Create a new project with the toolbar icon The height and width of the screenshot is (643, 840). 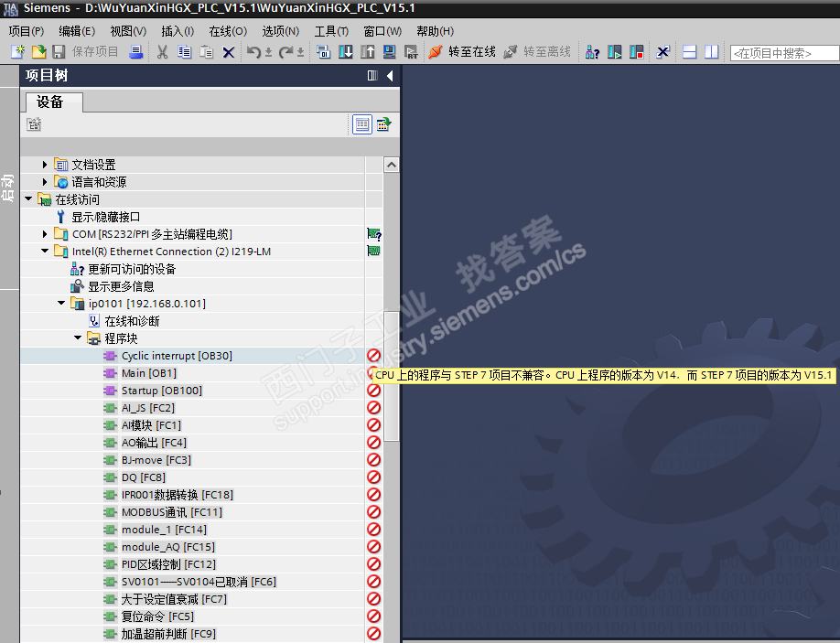coord(17,52)
